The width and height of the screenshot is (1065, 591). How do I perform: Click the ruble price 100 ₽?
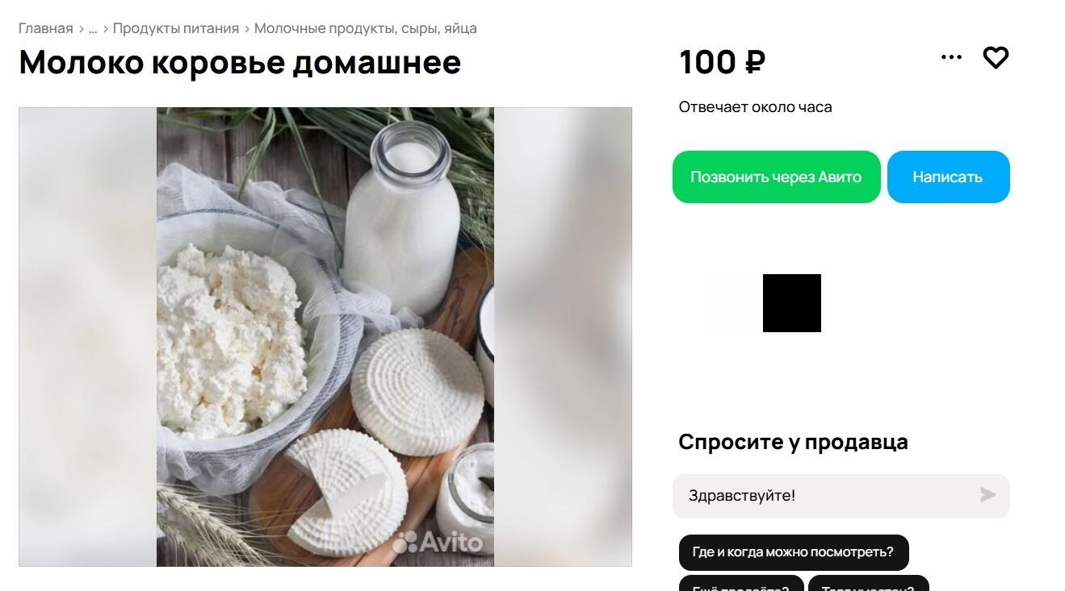click(x=722, y=62)
